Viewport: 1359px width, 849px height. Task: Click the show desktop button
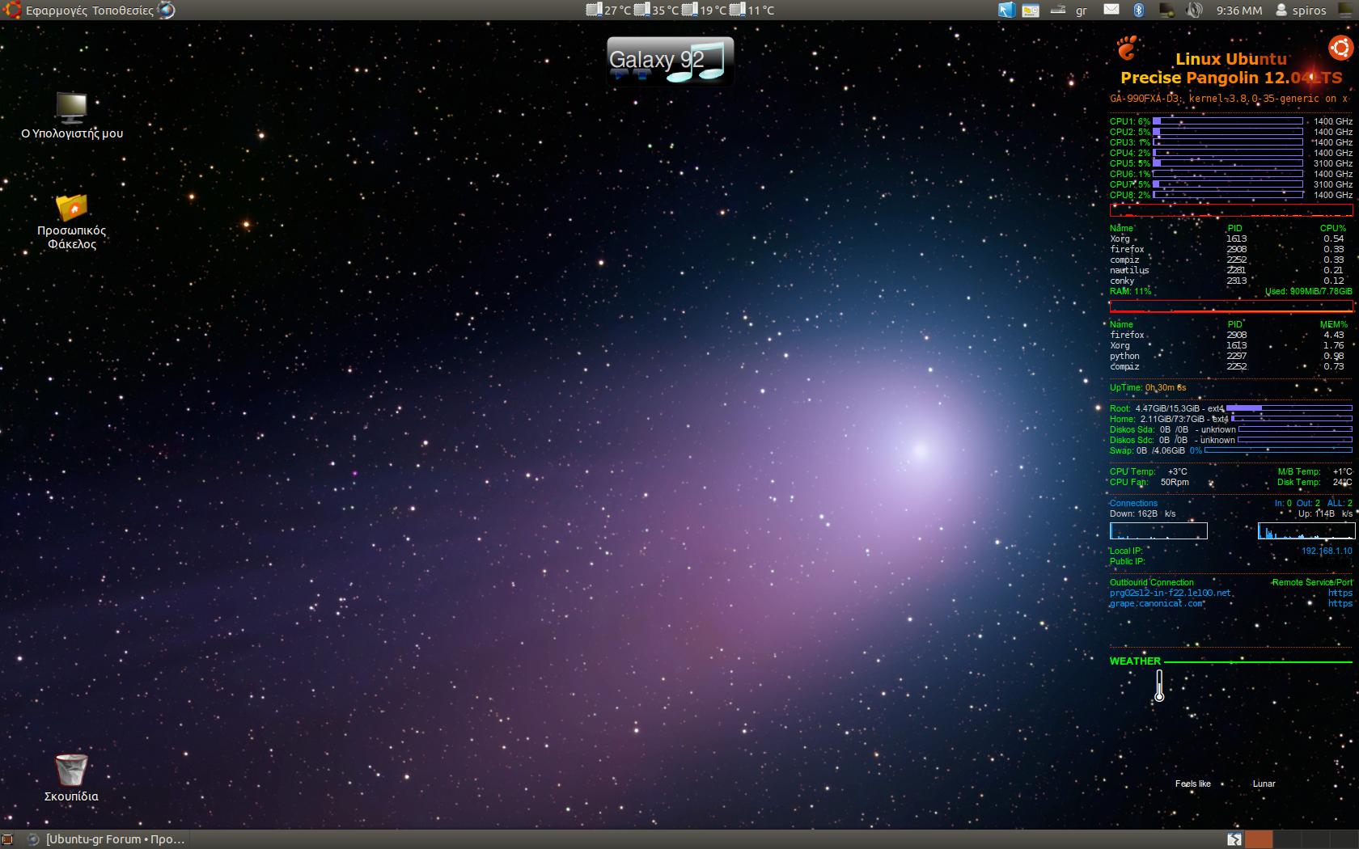[8, 839]
